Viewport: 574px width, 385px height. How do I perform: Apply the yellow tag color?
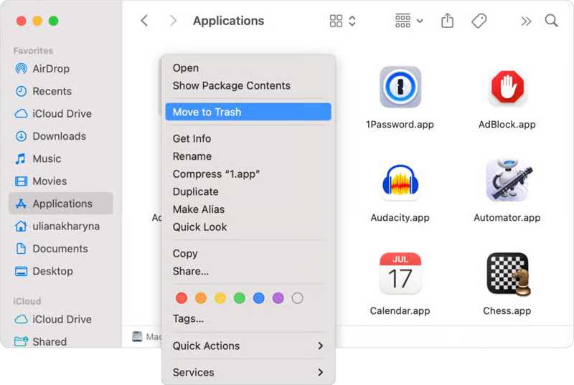(x=220, y=298)
